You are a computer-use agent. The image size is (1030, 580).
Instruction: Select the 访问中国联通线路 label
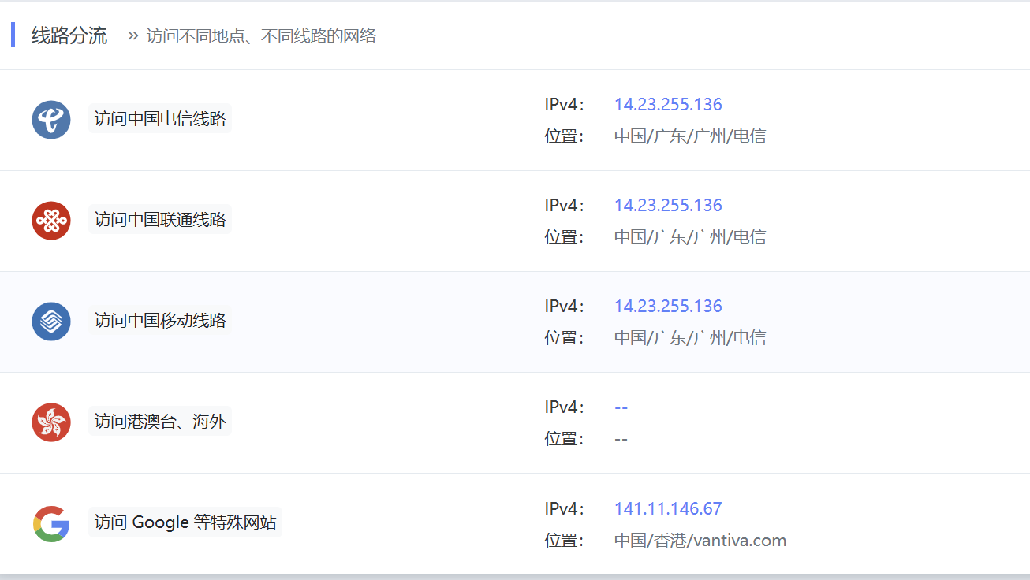click(160, 220)
